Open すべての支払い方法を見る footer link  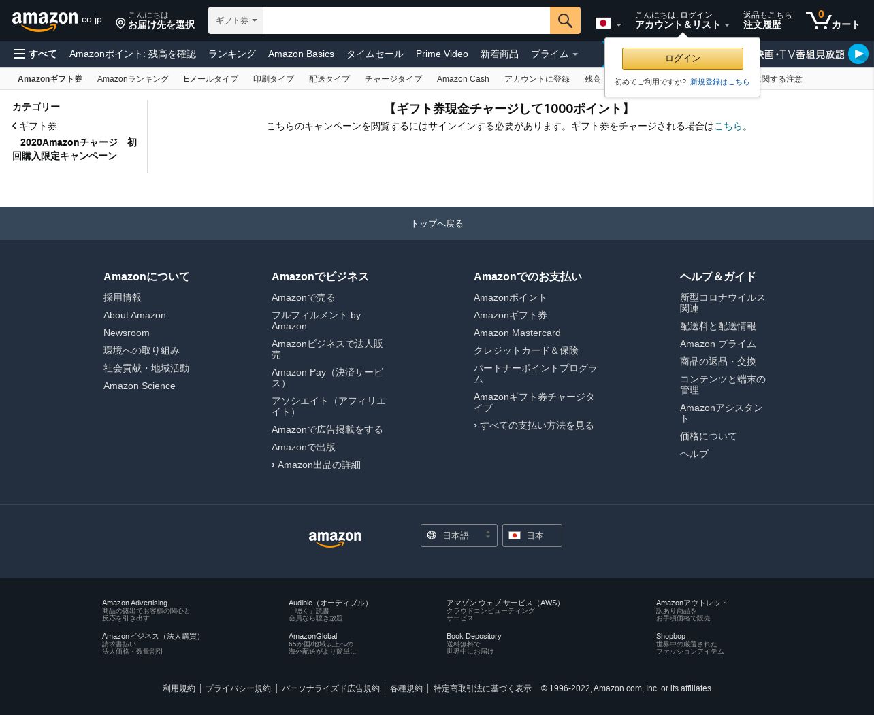tap(534, 425)
